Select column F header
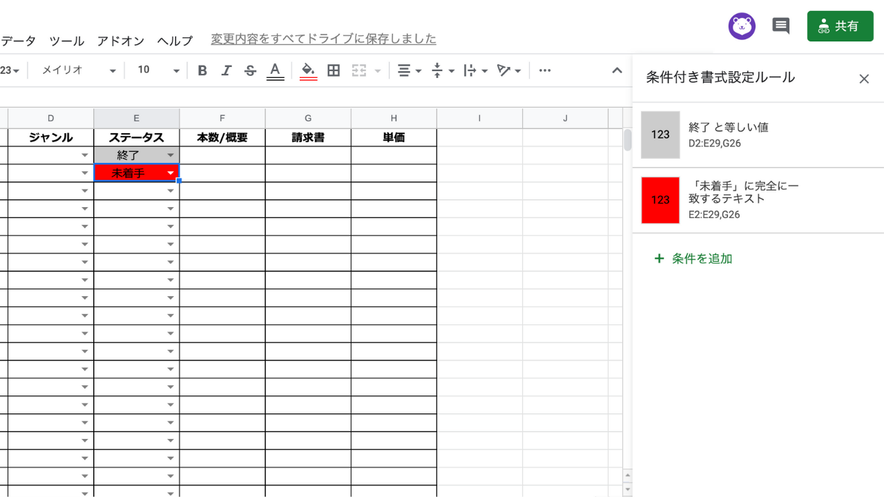 point(222,118)
